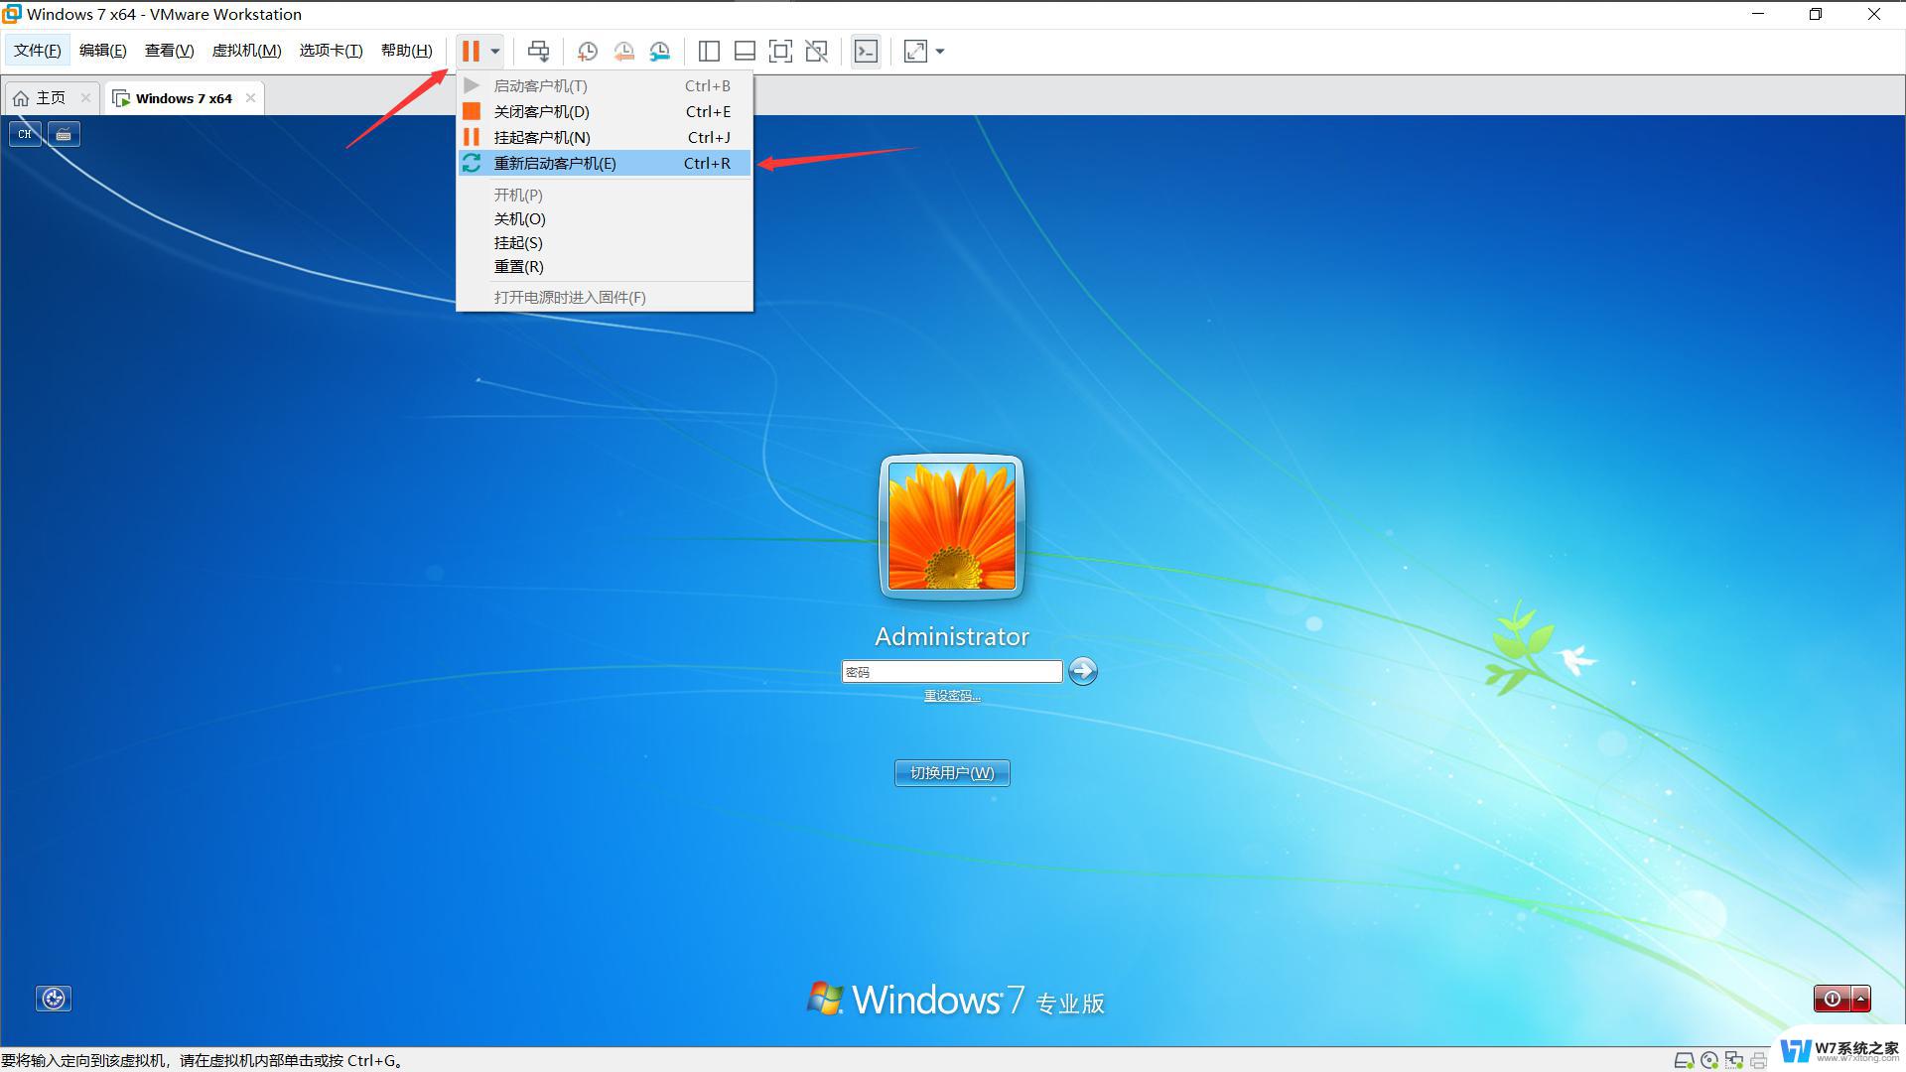Click the login arrow submit button

[1082, 671]
